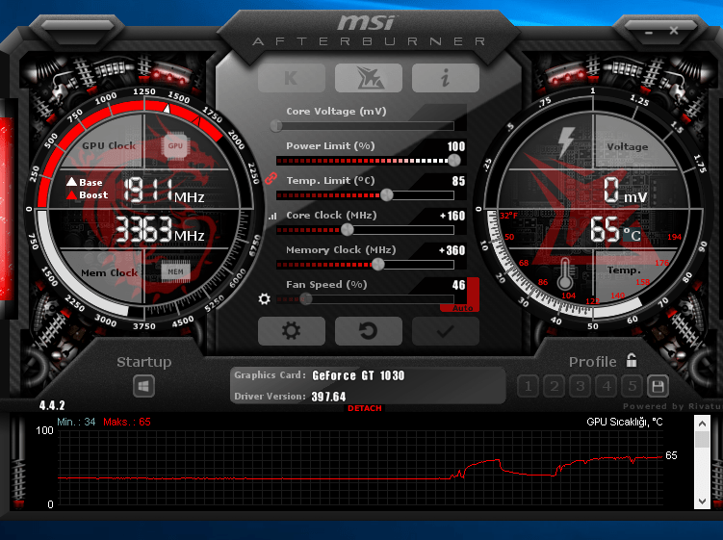Select profile slot 1
The height and width of the screenshot is (540, 723).
529,386
